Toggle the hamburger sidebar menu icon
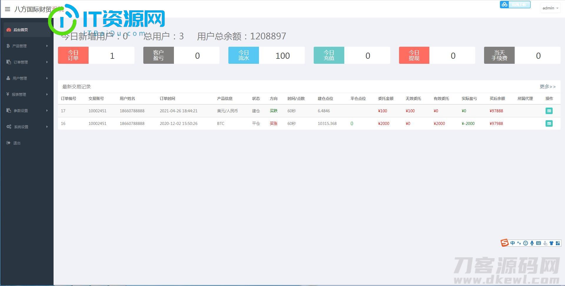Viewport: 565px width, 286px height. (x=8, y=9)
